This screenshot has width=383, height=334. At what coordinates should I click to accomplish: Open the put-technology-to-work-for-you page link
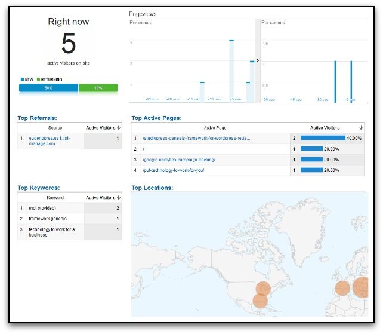click(x=174, y=170)
